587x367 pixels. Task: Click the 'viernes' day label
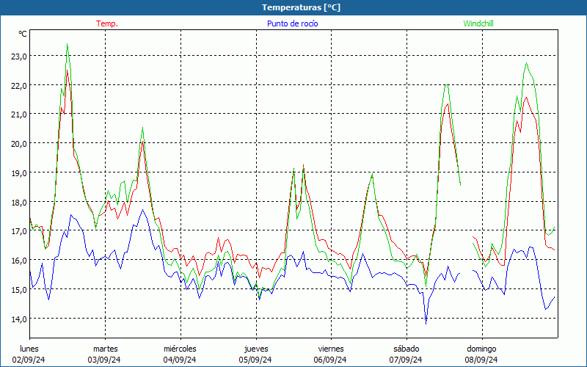pos(331,349)
